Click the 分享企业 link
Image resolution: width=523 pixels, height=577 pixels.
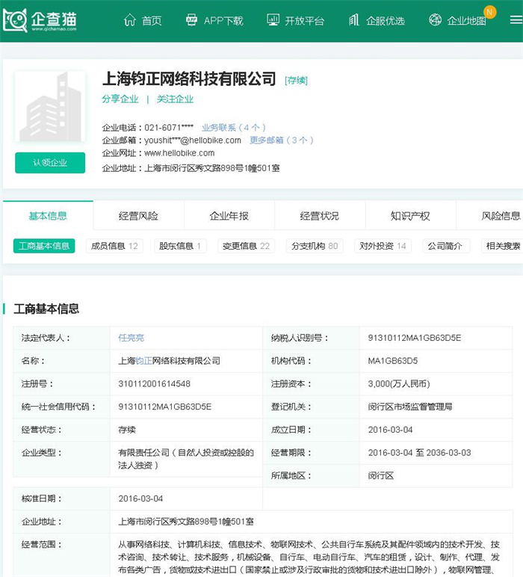(x=120, y=99)
